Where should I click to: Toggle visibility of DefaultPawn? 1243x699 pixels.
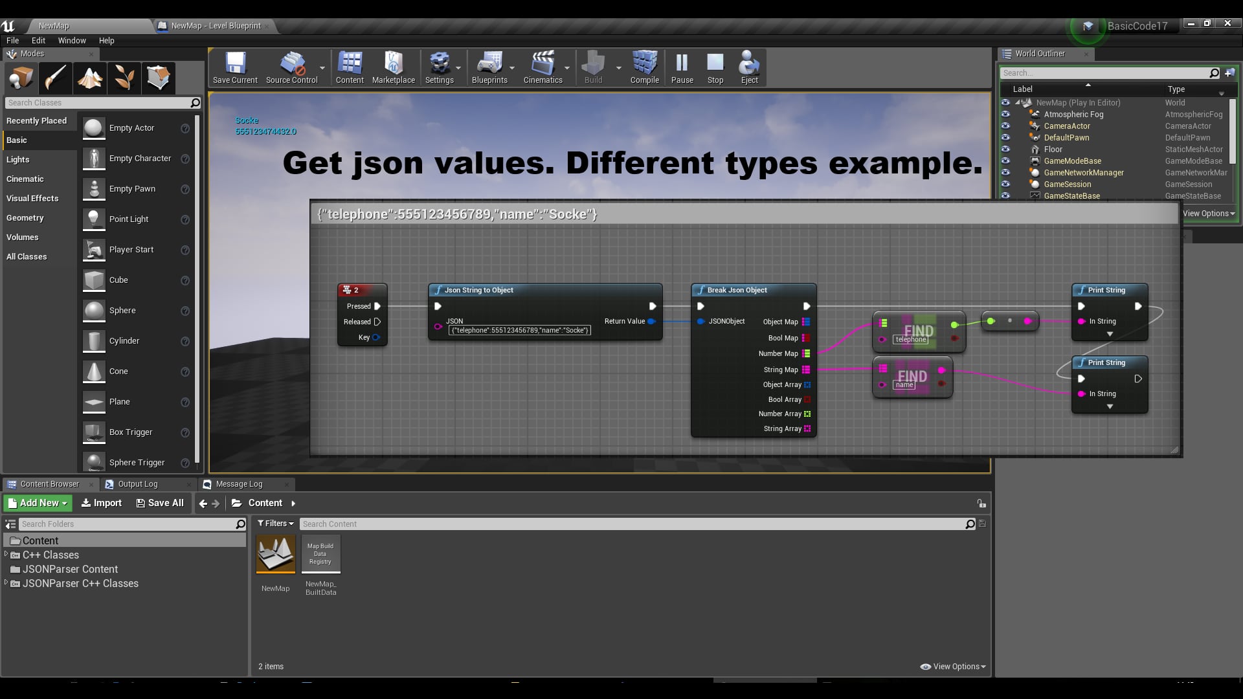pos(1005,138)
